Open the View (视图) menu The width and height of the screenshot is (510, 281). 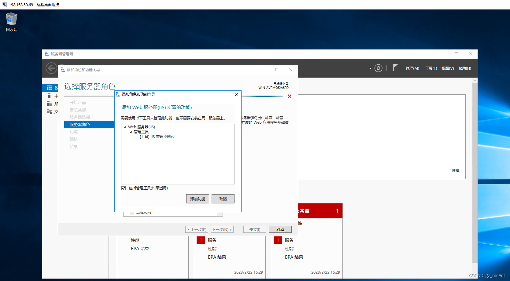[448, 68]
